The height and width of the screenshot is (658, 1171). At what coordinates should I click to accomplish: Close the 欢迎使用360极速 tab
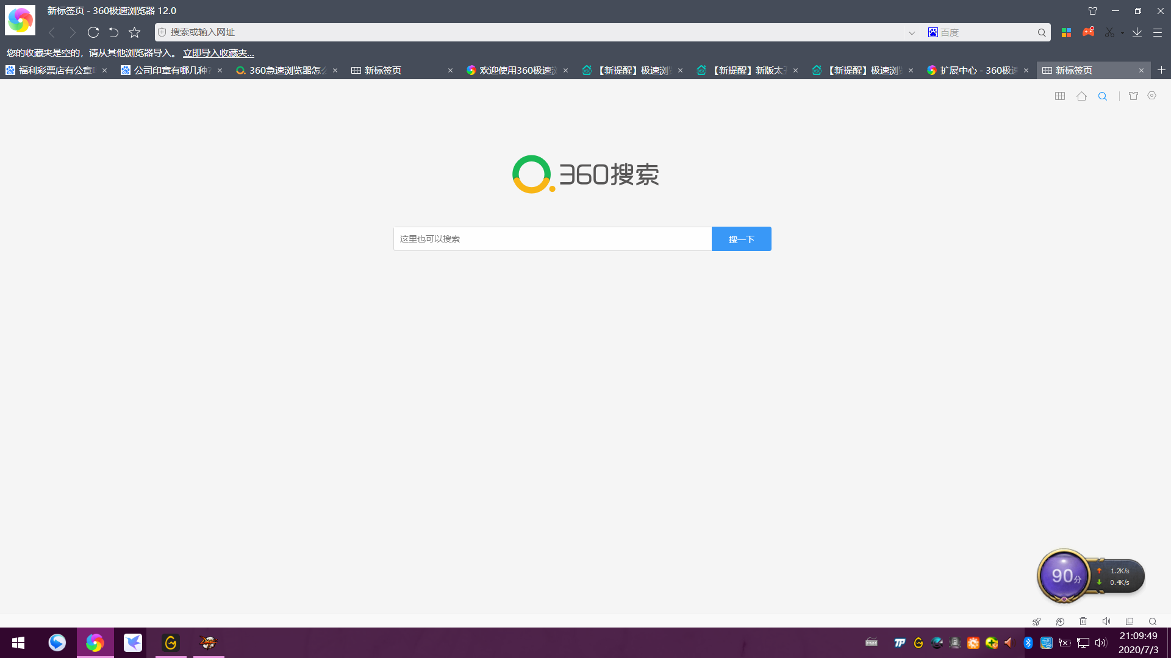(566, 71)
